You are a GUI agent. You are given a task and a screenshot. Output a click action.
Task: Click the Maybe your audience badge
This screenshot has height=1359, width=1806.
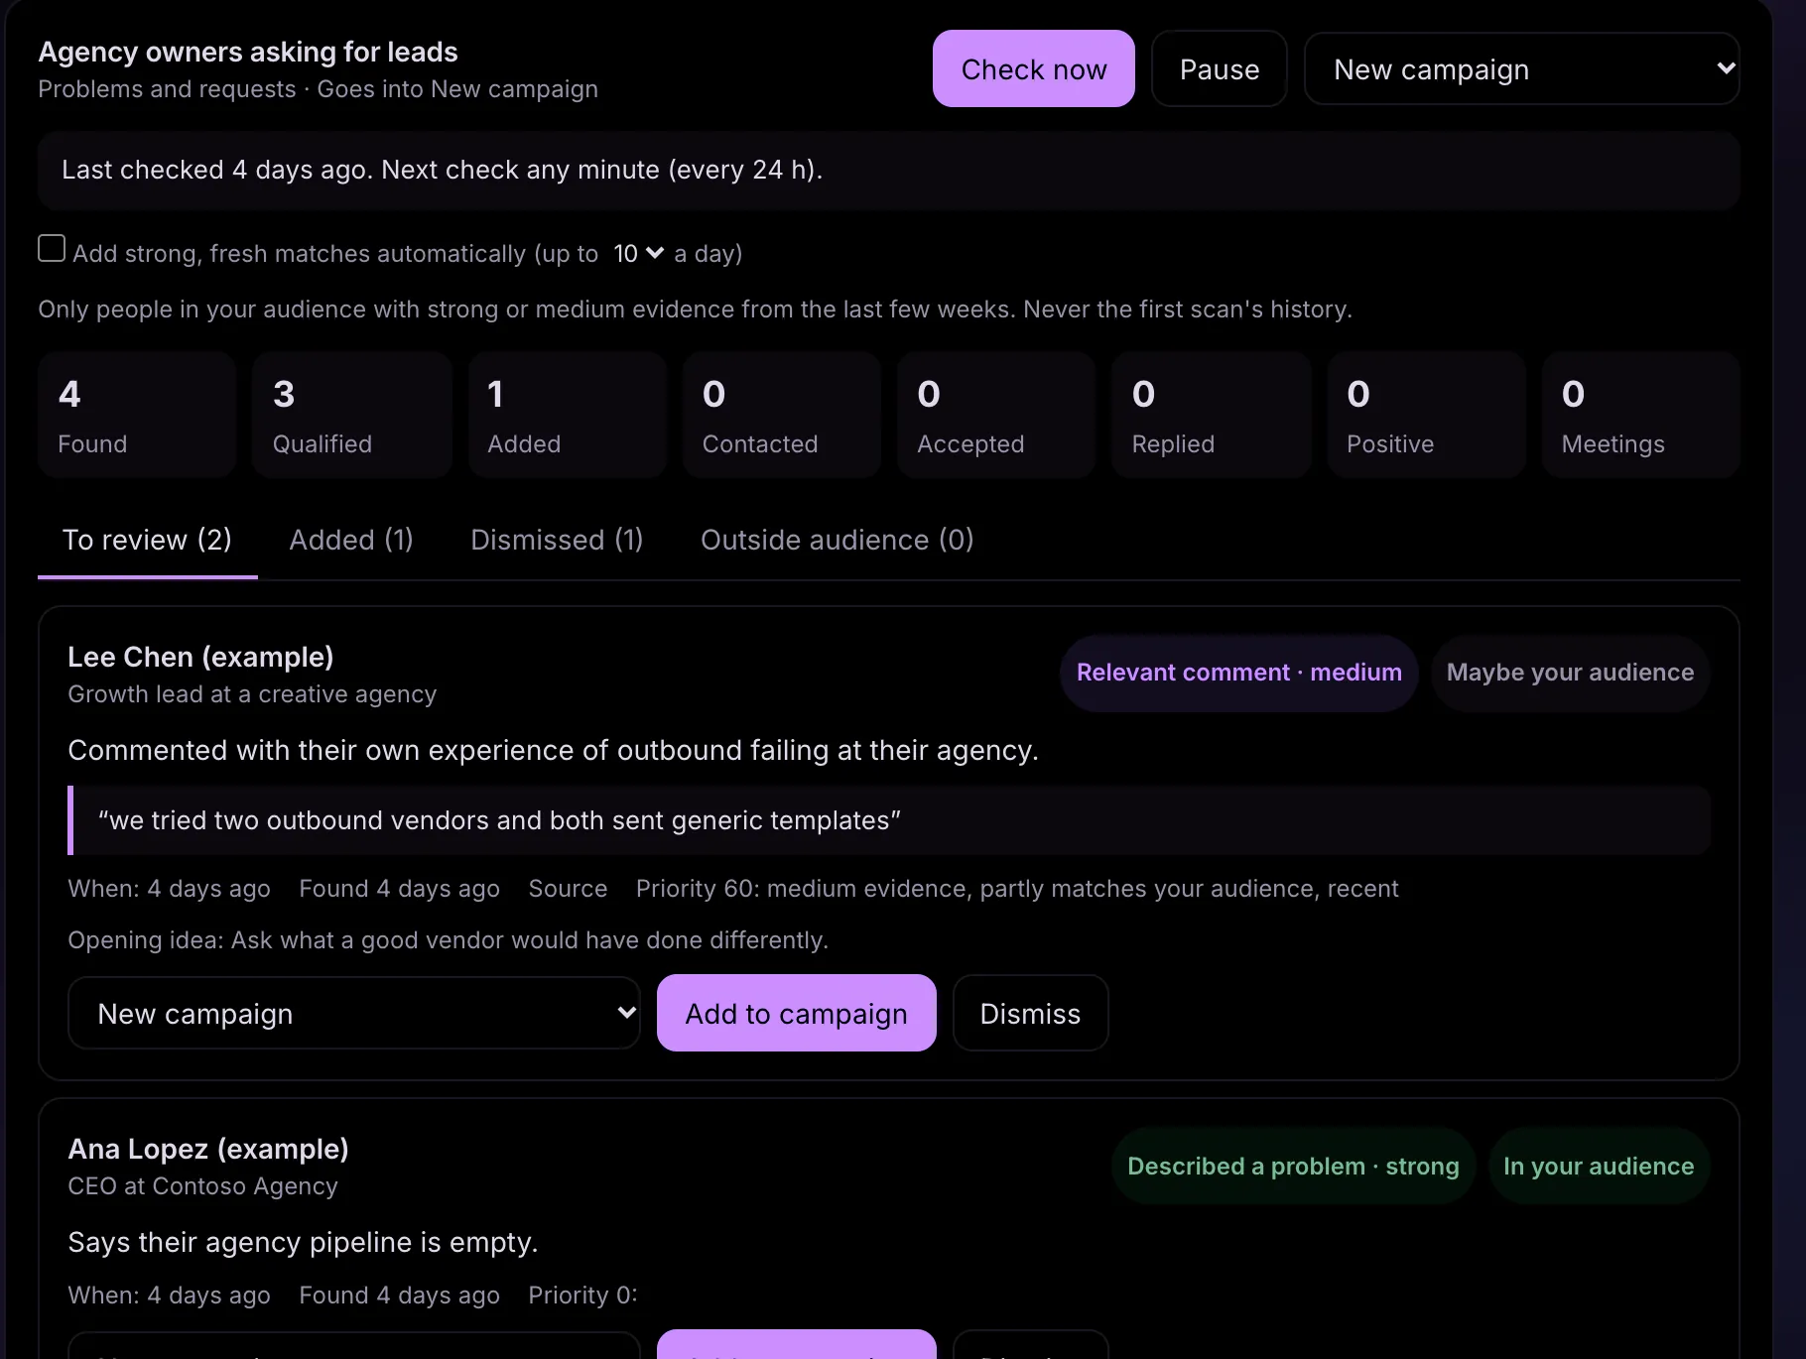pyautogui.click(x=1570, y=673)
